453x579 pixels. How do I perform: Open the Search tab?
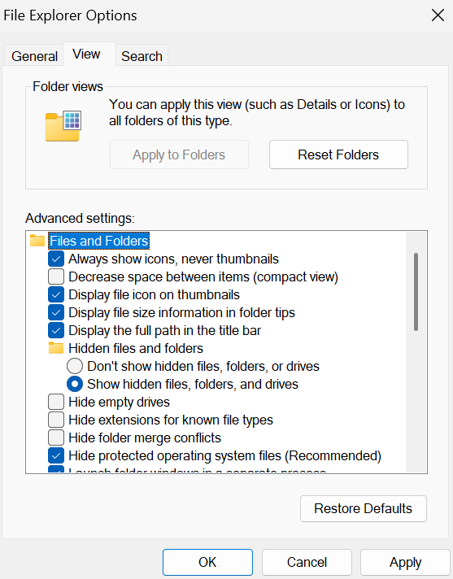[142, 56]
